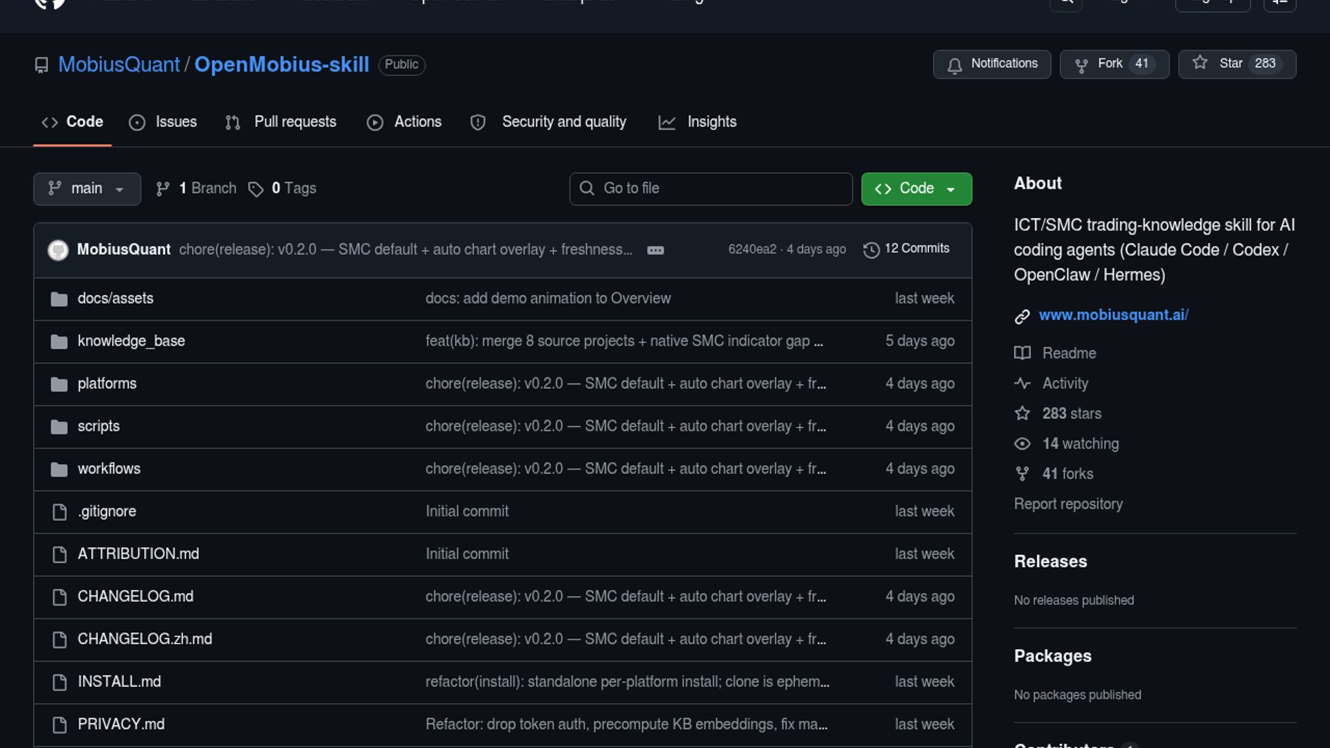Viewport: 1330px width, 748px height.
Task: Click the platforms folder icon
Action: [x=59, y=384]
